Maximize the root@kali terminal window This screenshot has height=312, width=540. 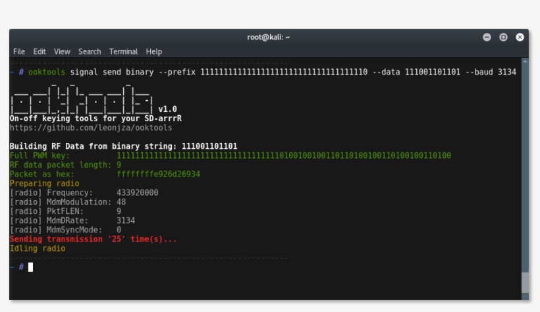coord(503,38)
